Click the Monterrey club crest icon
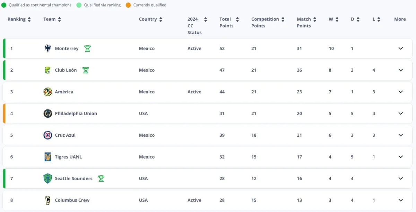Viewport: 416px width, 212px height. coord(47,49)
